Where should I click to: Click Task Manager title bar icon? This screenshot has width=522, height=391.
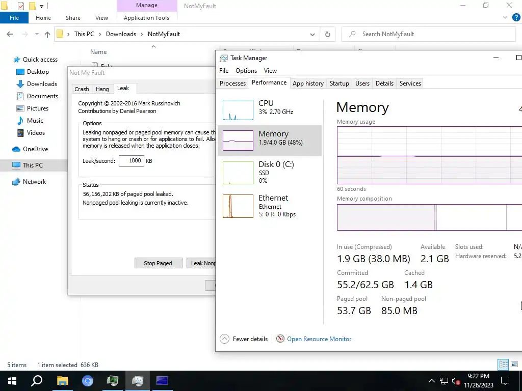point(223,58)
